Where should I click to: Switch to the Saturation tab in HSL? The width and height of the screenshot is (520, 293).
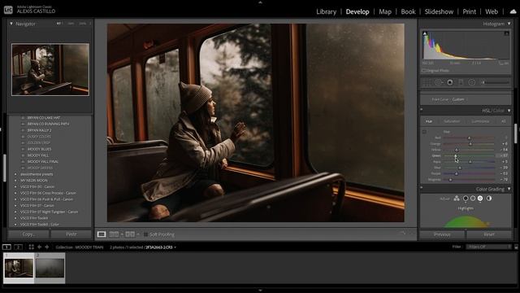click(x=452, y=121)
